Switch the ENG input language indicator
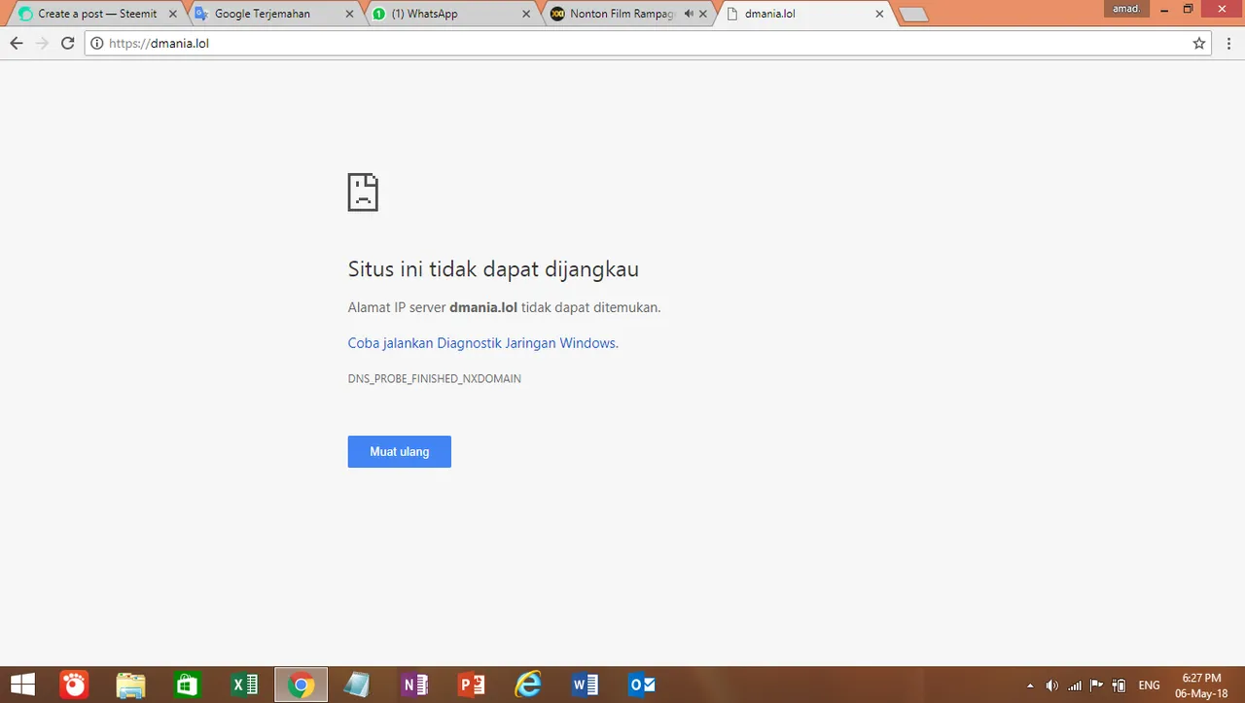Image resolution: width=1245 pixels, height=703 pixels. tap(1149, 685)
